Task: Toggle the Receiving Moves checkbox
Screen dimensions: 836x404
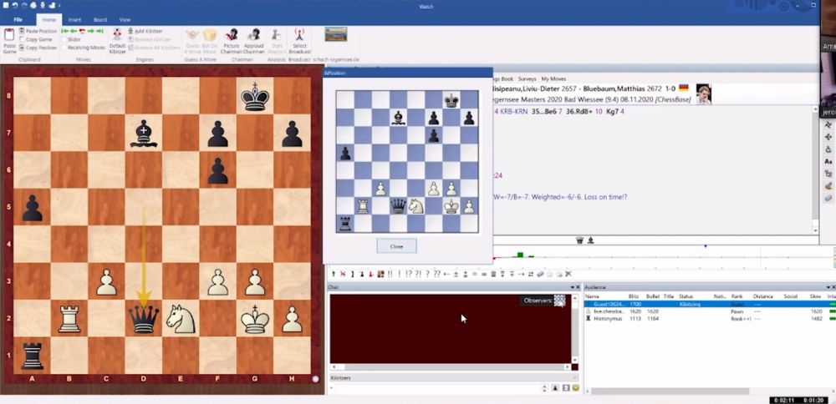Action: coord(64,48)
